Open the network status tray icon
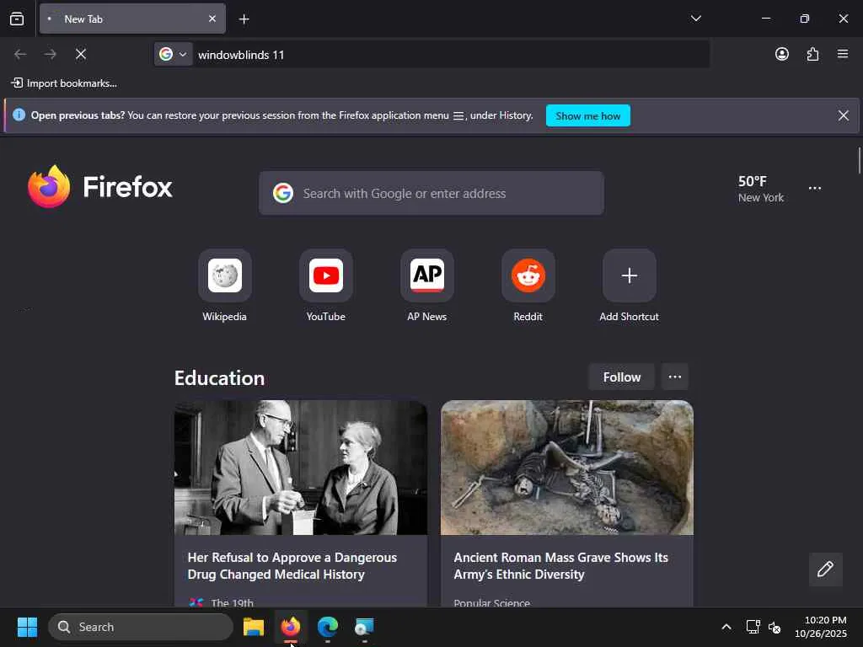863x647 pixels. click(753, 627)
